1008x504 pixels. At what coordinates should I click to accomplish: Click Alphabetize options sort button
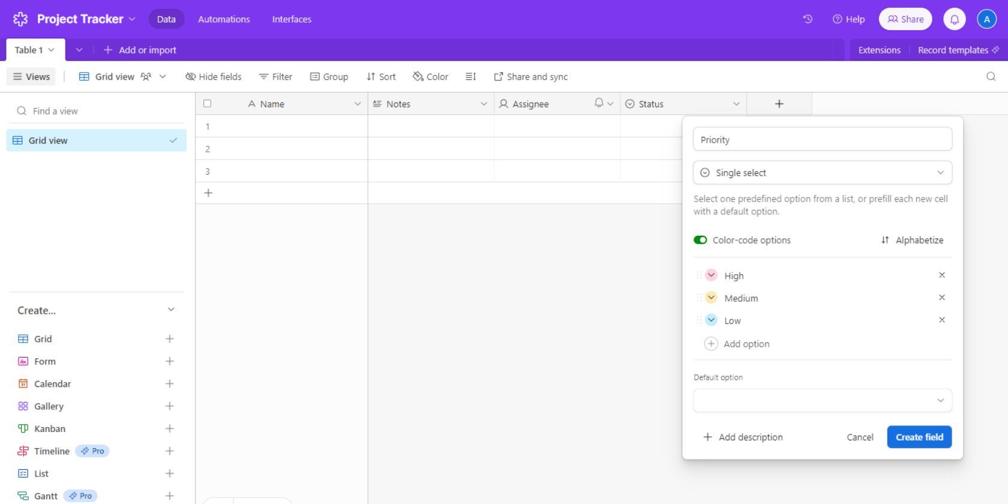(912, 240)
